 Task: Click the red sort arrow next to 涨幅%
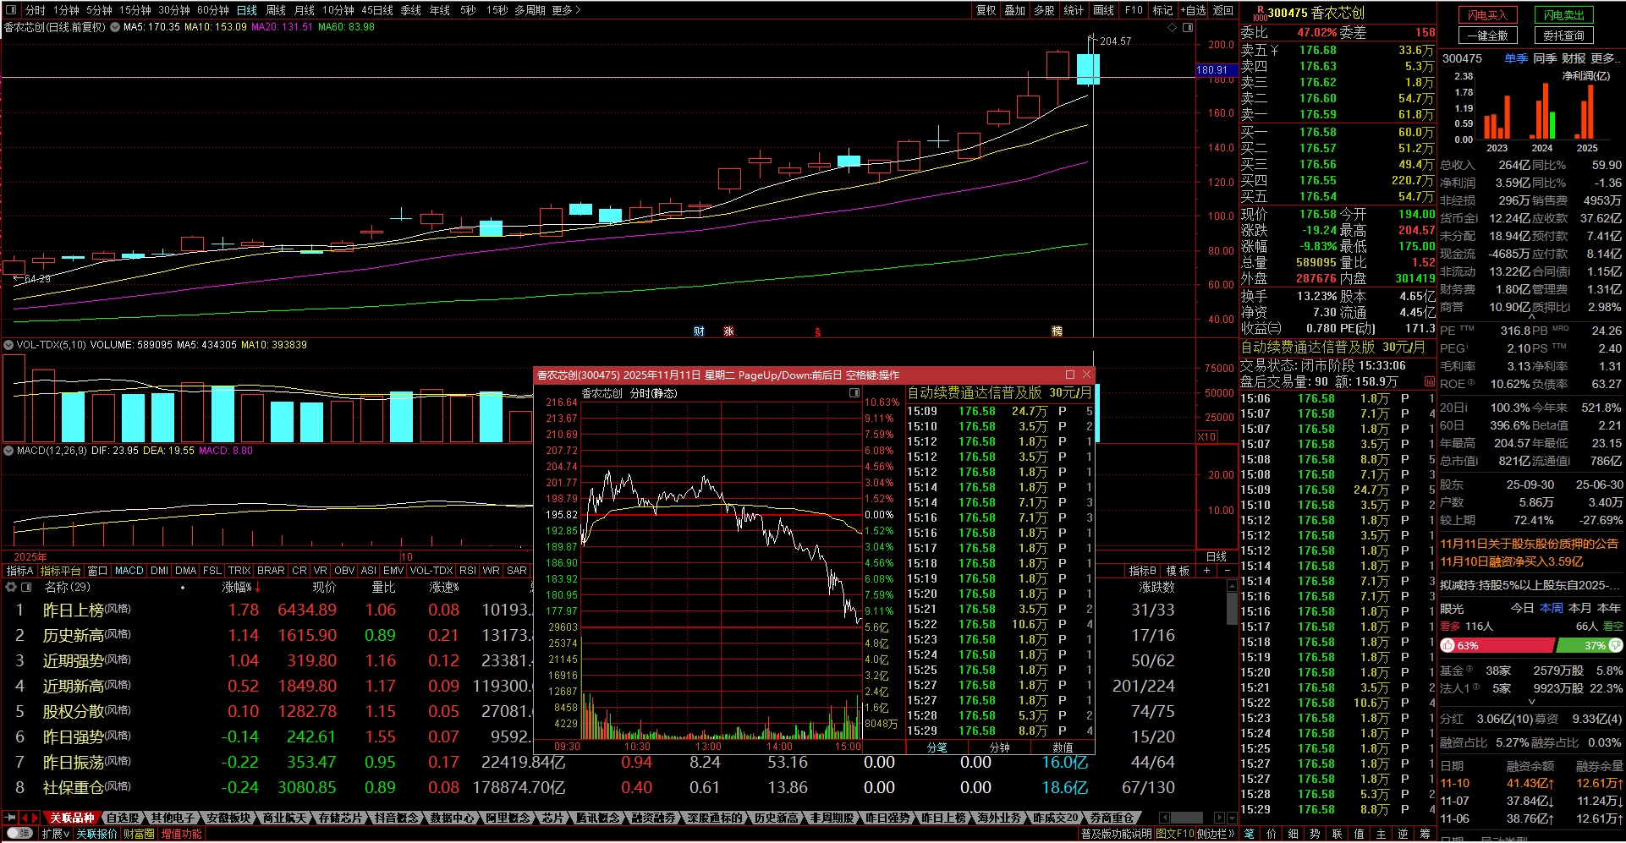point(258,587)
